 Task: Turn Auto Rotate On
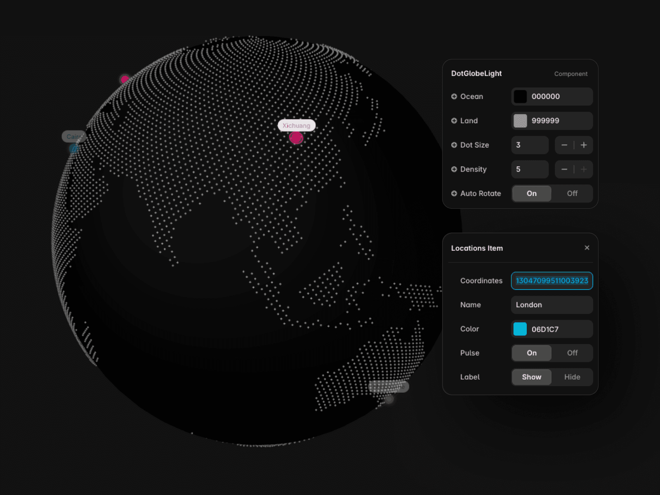coord(532,193)
